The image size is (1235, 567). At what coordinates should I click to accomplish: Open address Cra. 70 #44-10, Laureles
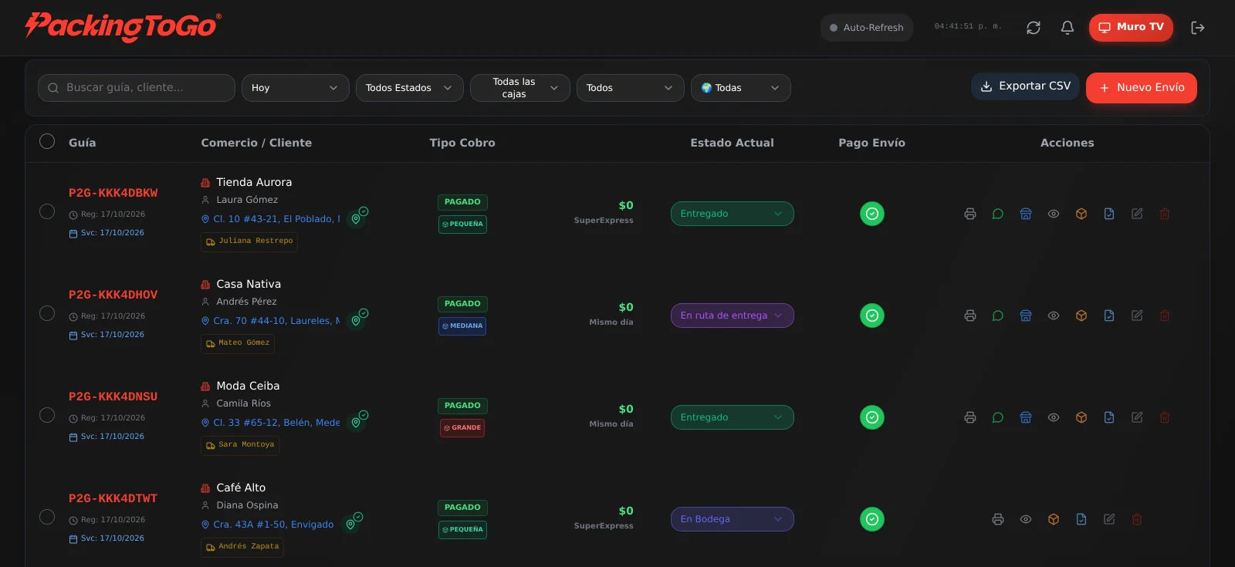coord(271,321)
